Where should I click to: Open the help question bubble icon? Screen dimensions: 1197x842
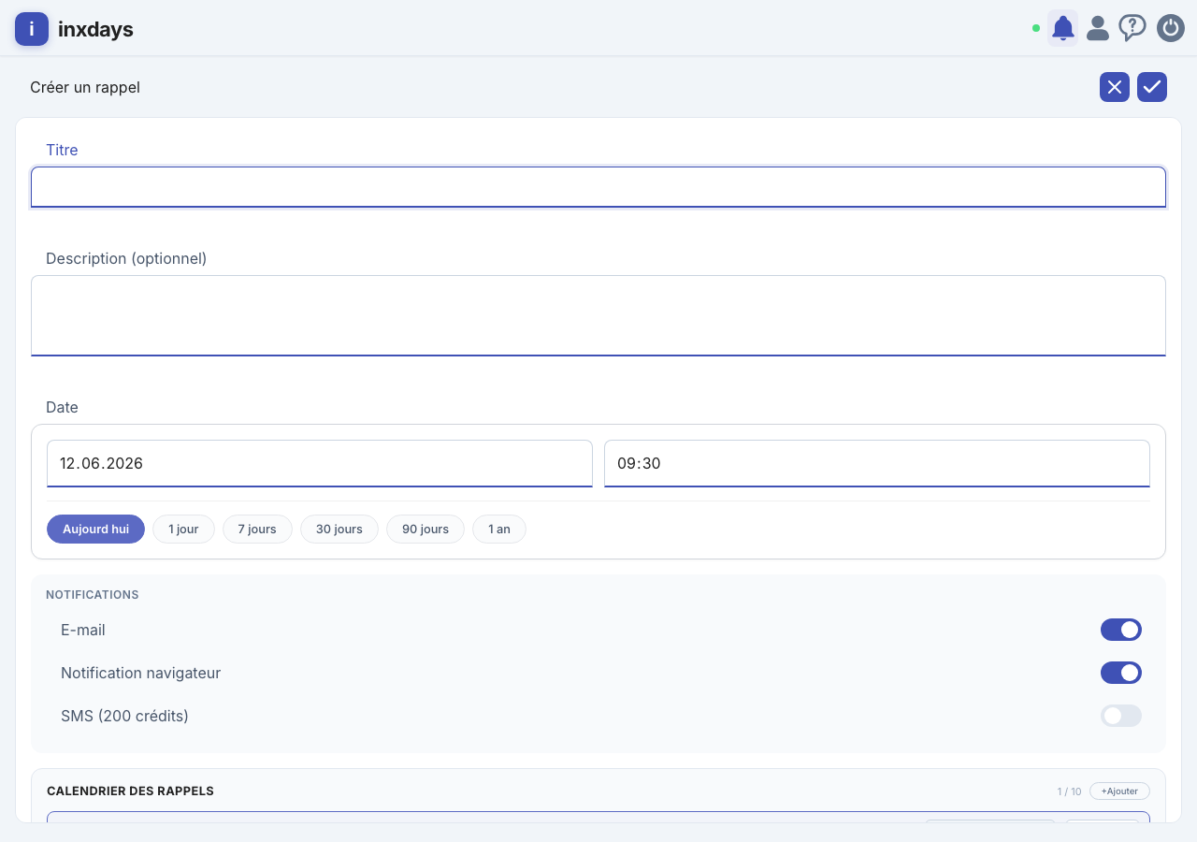1132,28
